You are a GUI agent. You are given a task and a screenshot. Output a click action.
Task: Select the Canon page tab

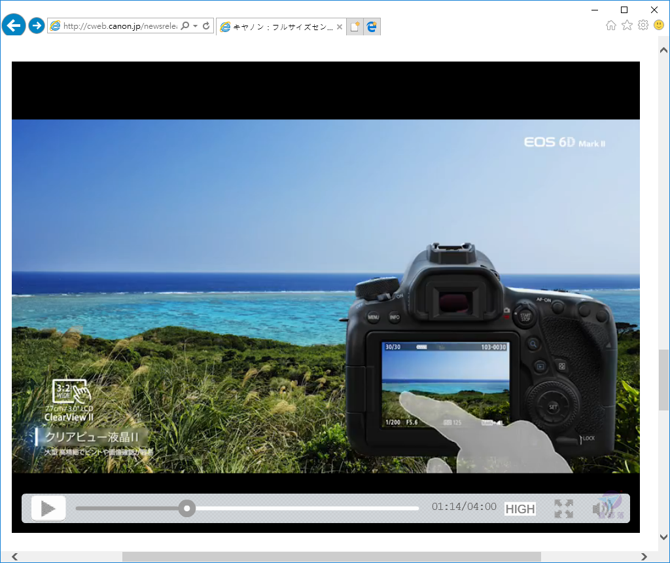point(281,27)
